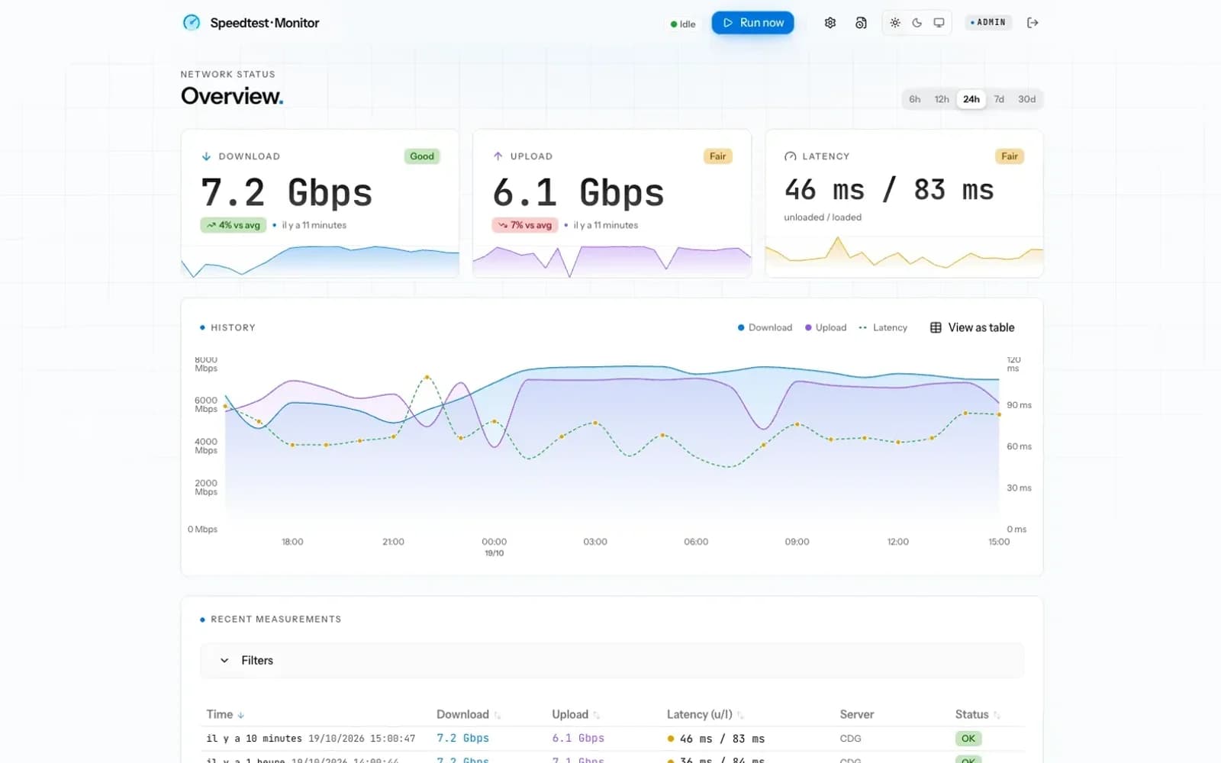Select the 24h time range
Viewport: 1221px width, 763px height.
971,99
